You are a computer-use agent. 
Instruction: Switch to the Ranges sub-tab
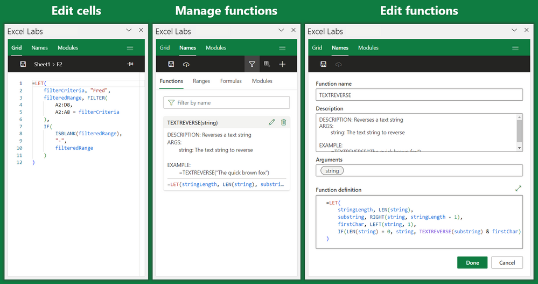click(201, 81)
